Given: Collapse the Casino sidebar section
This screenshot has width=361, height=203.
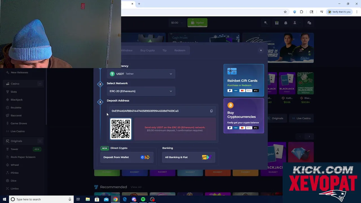Looking at the screenshot, I should [40, 84].
